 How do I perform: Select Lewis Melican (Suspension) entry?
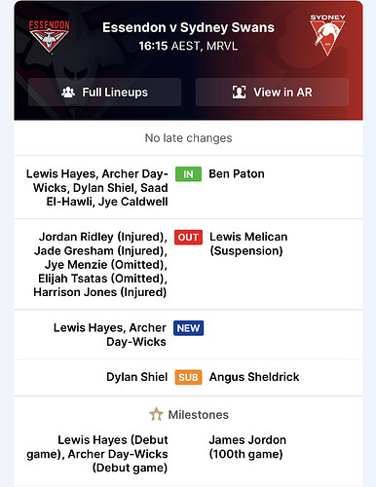click(x=248, y=243)
